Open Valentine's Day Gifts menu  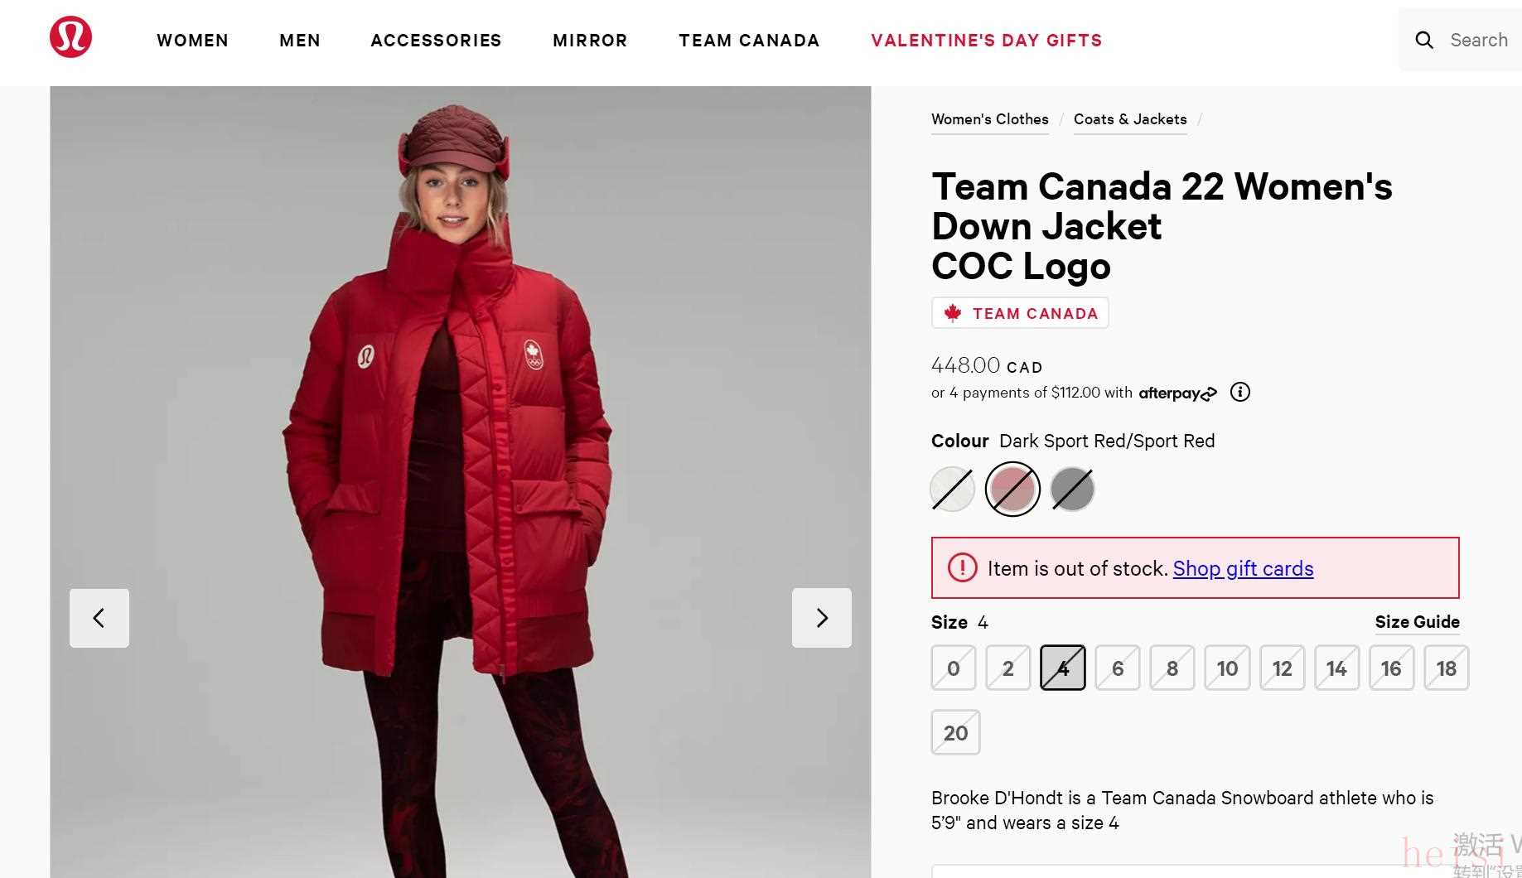click(x=986, y=41)
